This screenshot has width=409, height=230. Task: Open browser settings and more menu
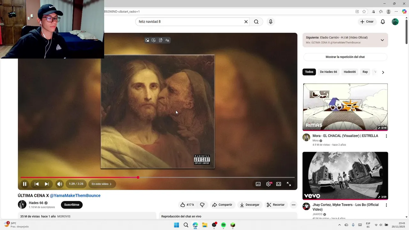tap(396, 11)
